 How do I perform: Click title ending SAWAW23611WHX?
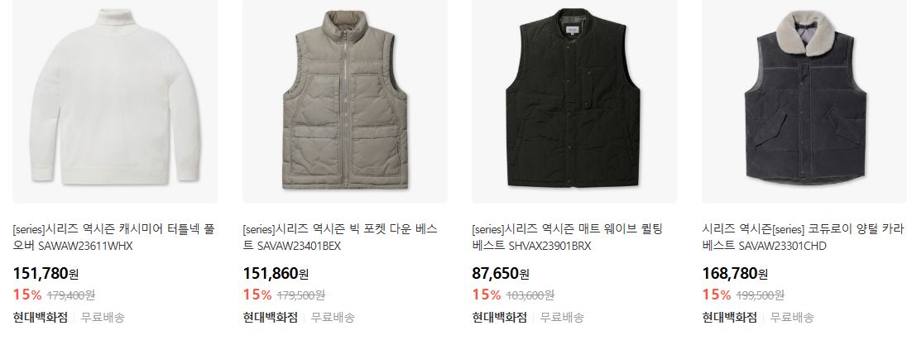coord(113,237)
